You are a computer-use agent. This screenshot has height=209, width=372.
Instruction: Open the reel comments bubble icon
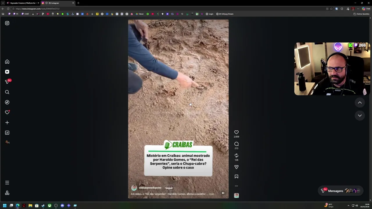pyautogui.click(x=236, y=144)
